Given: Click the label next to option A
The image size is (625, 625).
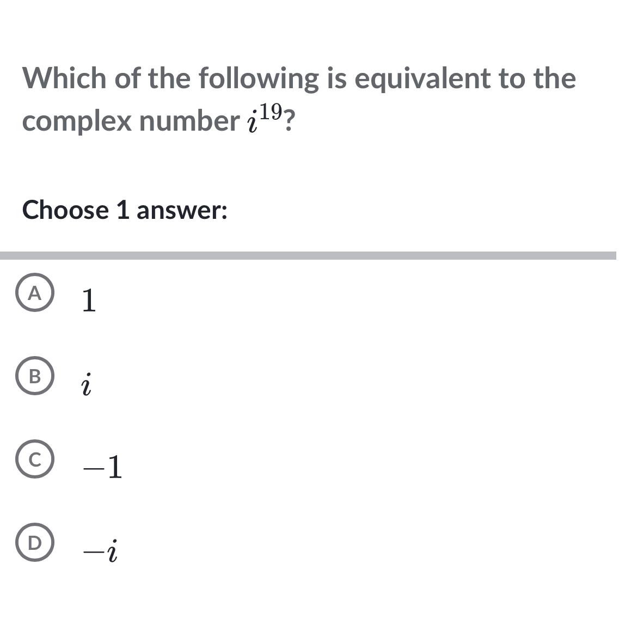Looking at the screenshot, I should [88, 299].
